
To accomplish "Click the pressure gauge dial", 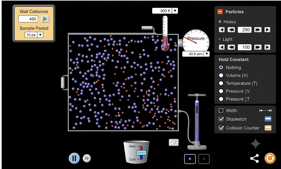I will 196,41.
